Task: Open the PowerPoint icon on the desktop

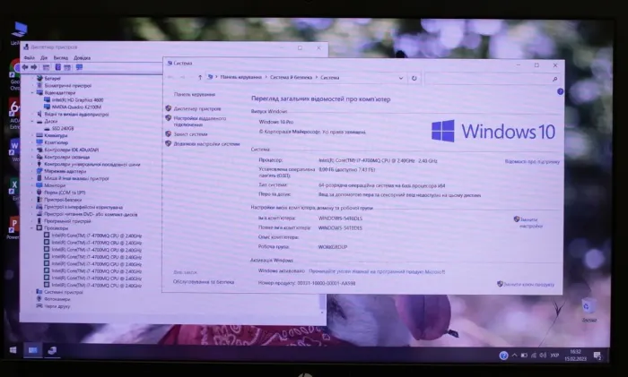Action: pos(13,225)
